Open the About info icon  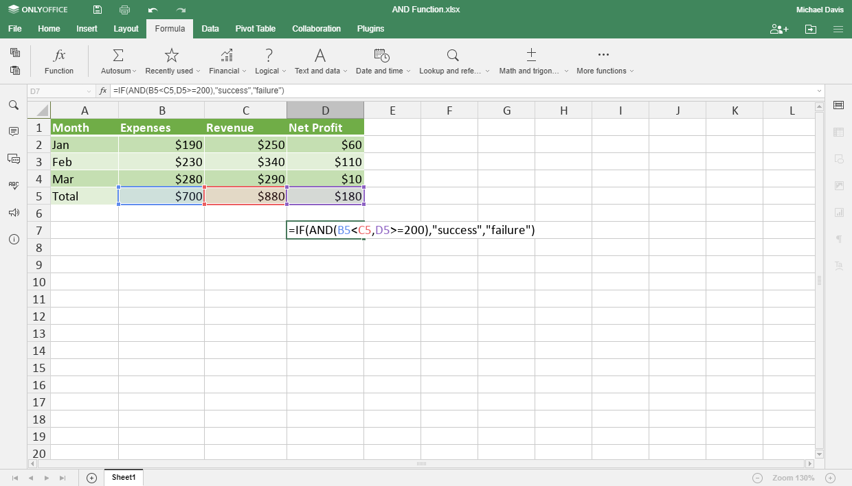click(x=14, y=240)
